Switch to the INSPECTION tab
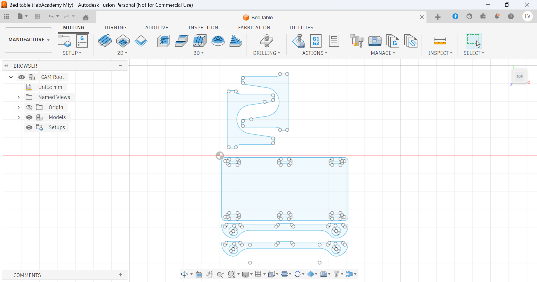This screenshot has height=282, width=537. (203, 28)
